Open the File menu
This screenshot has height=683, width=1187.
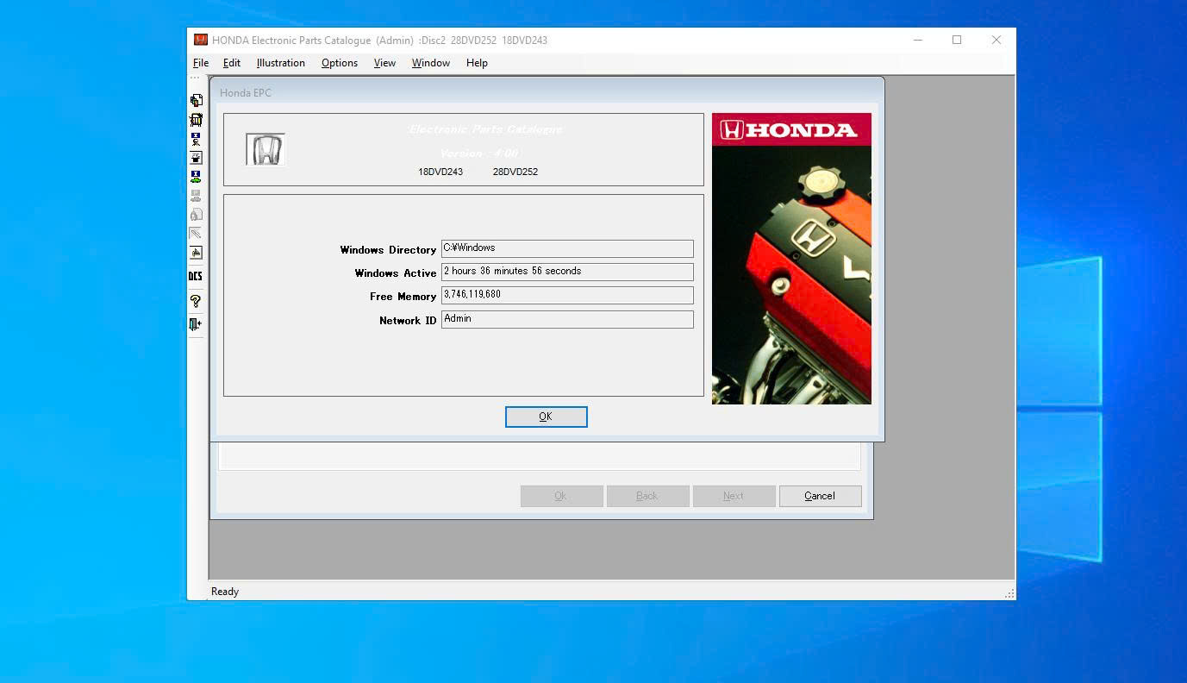[x=200, y=62]
